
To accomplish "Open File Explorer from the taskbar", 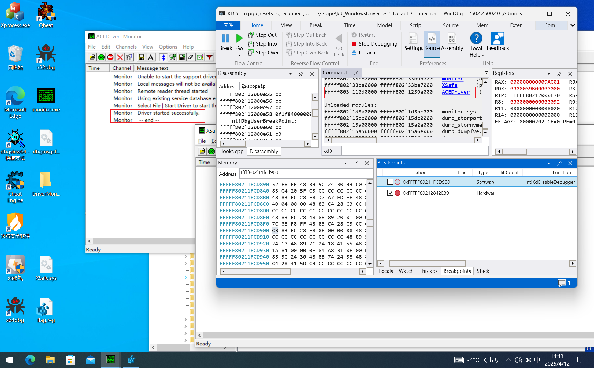I will 50,360.
